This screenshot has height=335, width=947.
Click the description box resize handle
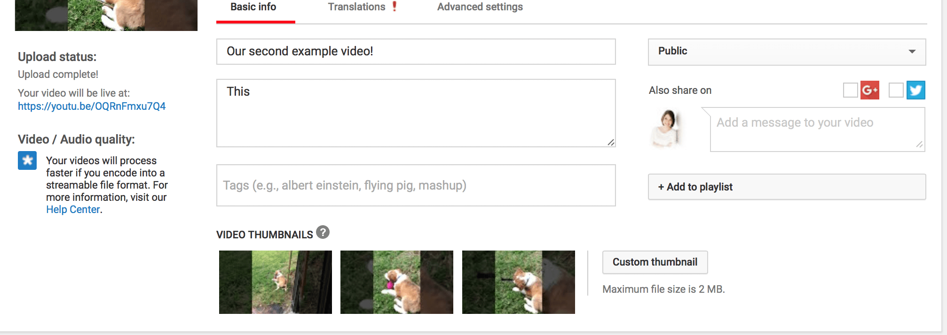tap(611, 142)
